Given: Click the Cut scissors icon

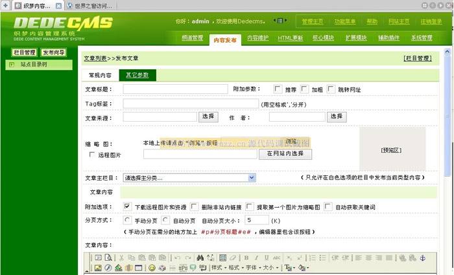Looking at the screenshot, I should 122,258.
